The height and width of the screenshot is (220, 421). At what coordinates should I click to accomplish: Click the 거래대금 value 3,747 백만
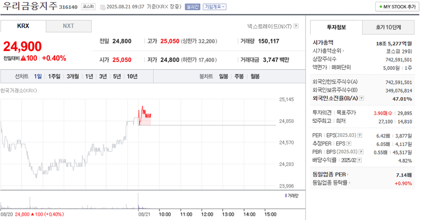(x=276, y=60)
